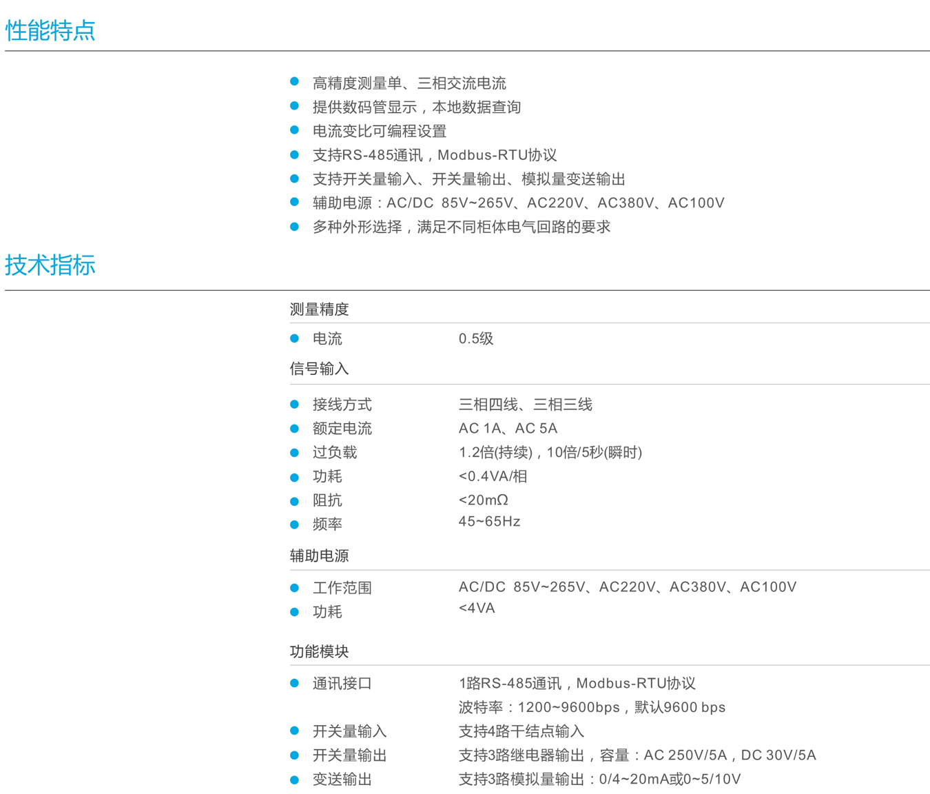
Task: Click the blue dot beside 多种外形选择
Action: tap(295, 227)
